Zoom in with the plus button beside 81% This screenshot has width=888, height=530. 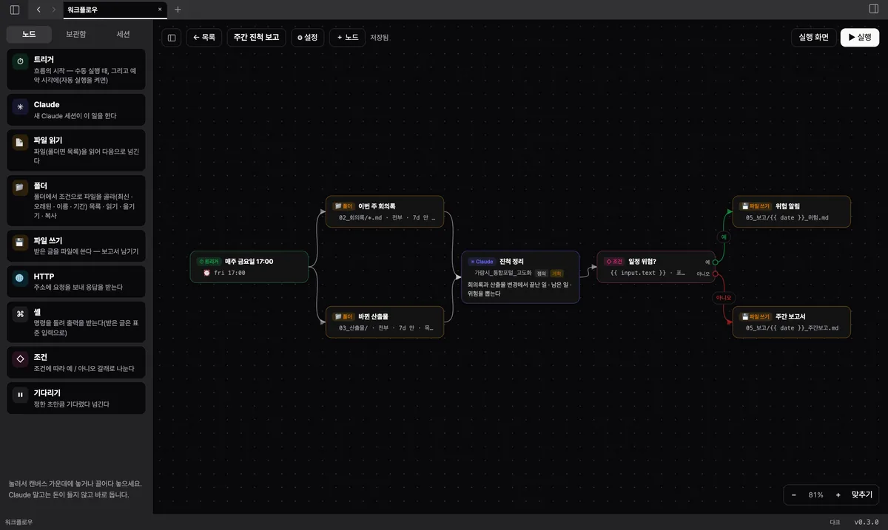[x=838, y=495]
